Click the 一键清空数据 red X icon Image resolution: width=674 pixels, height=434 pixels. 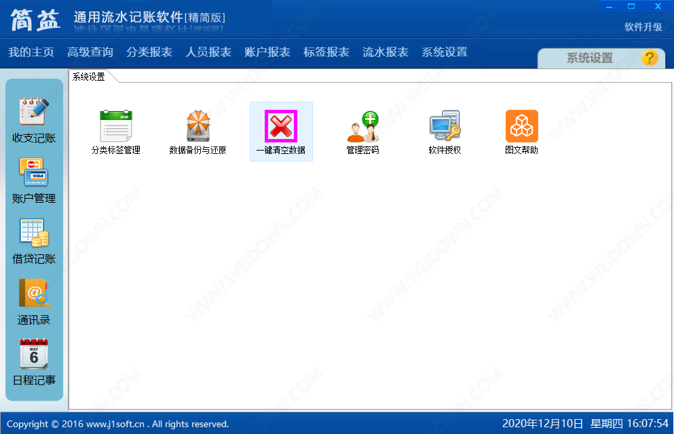click(x=280, y=126)
